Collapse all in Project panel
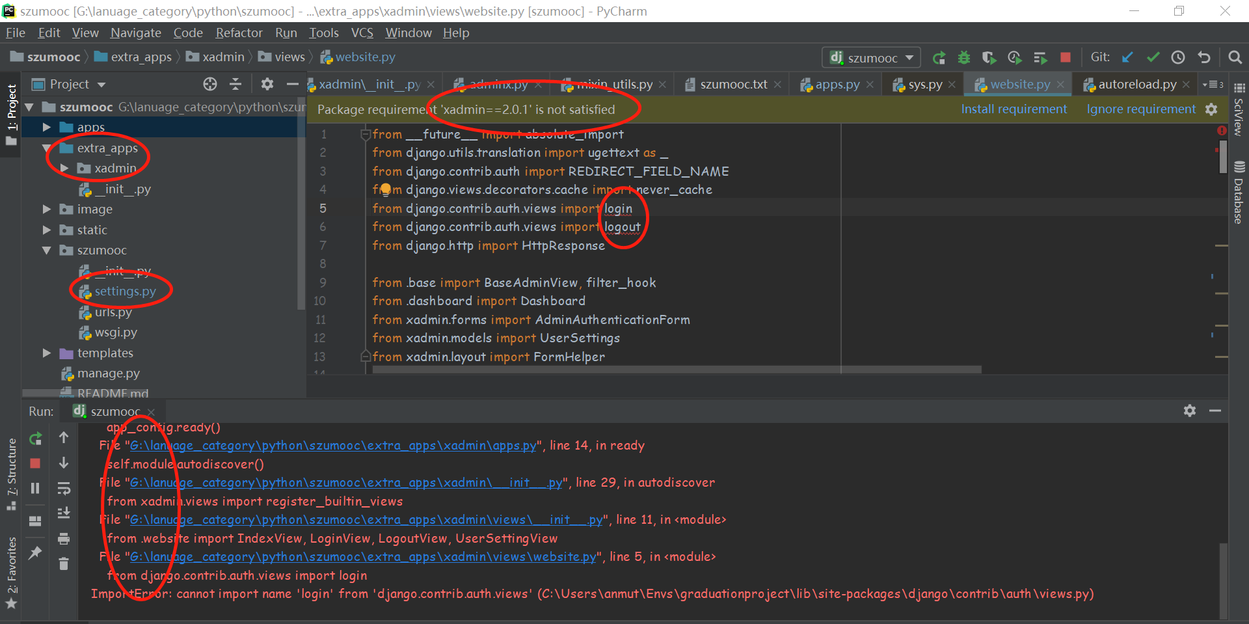Viewport: 1249px width, 624px height. coord(235,84)
